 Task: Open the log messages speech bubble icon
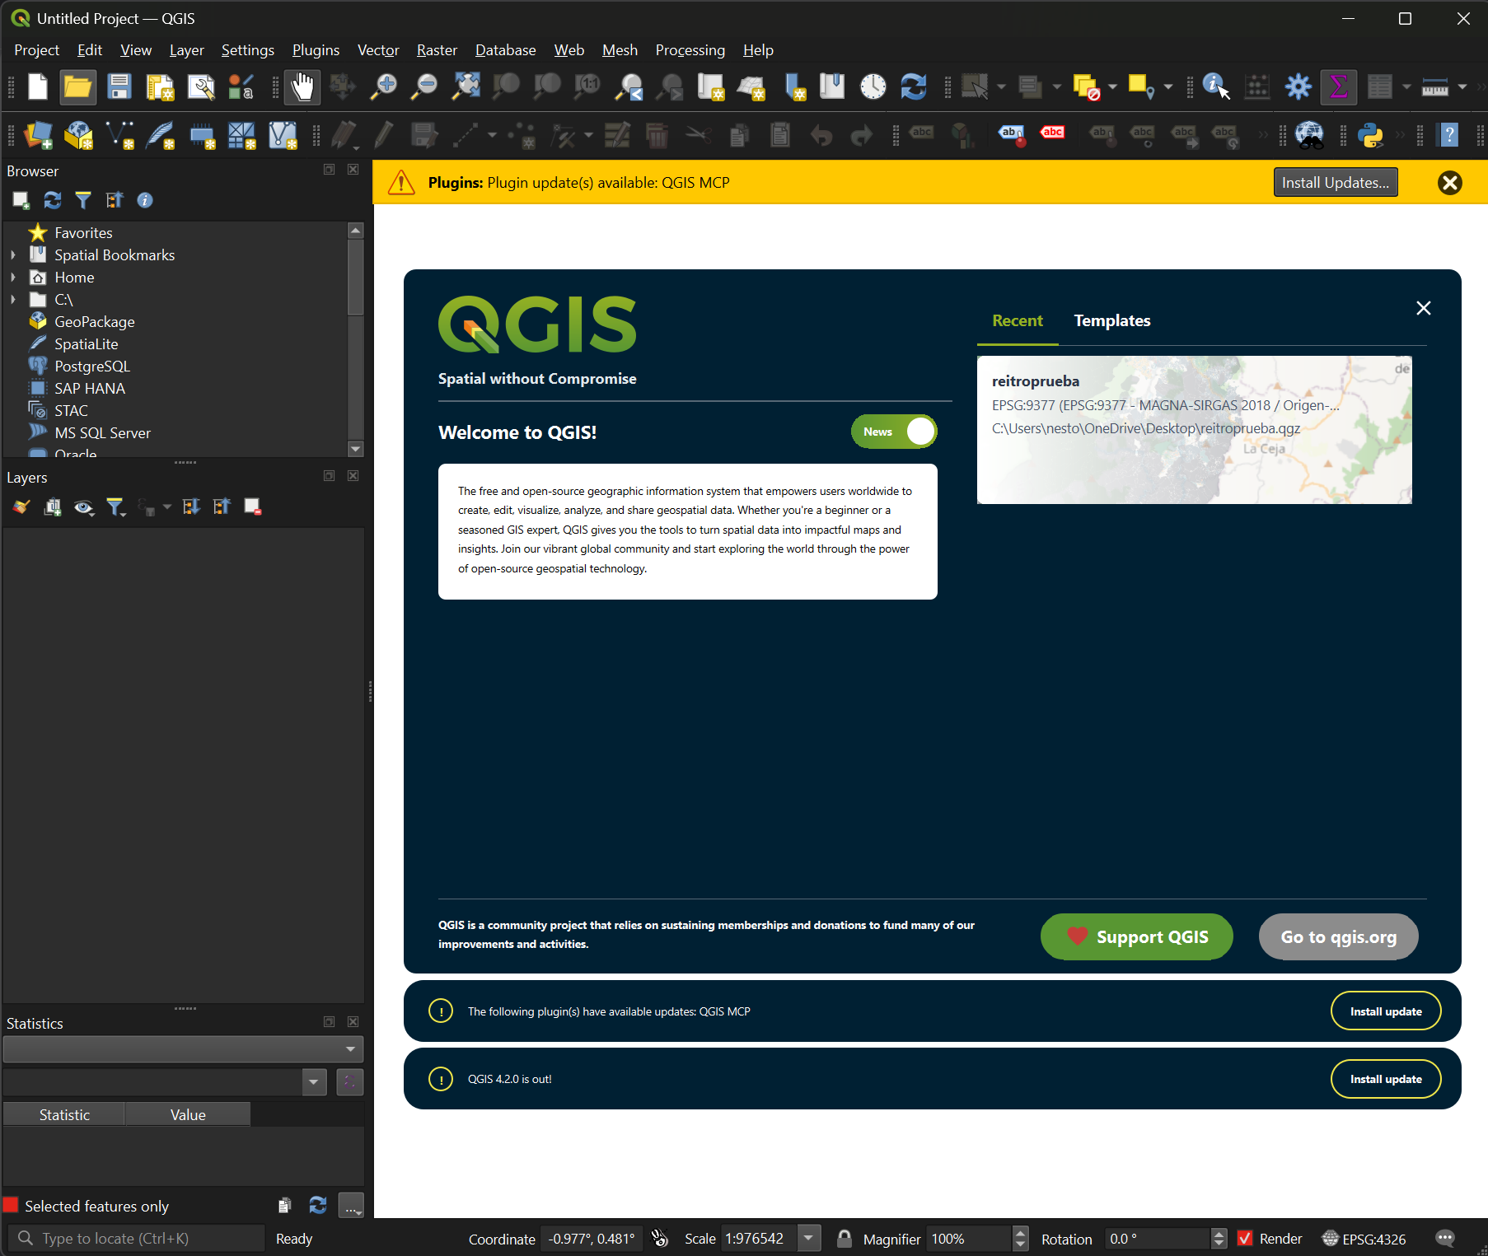coord(1445,1238)
